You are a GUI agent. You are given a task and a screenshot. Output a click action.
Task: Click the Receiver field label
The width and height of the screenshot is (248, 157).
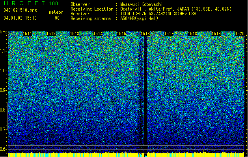(x=80, y=14)
